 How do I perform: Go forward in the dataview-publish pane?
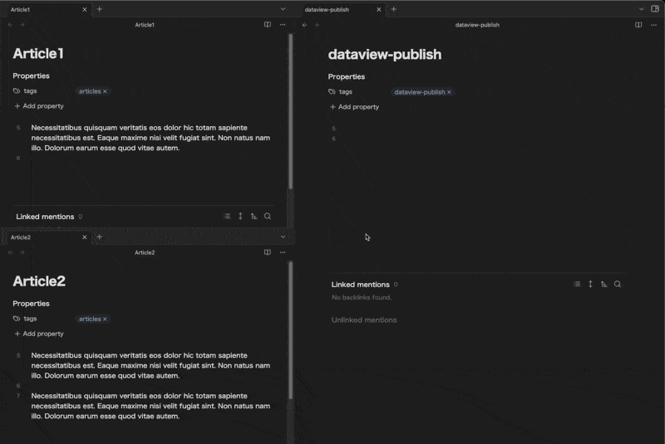pyautogui.click(x=317, y=25)
